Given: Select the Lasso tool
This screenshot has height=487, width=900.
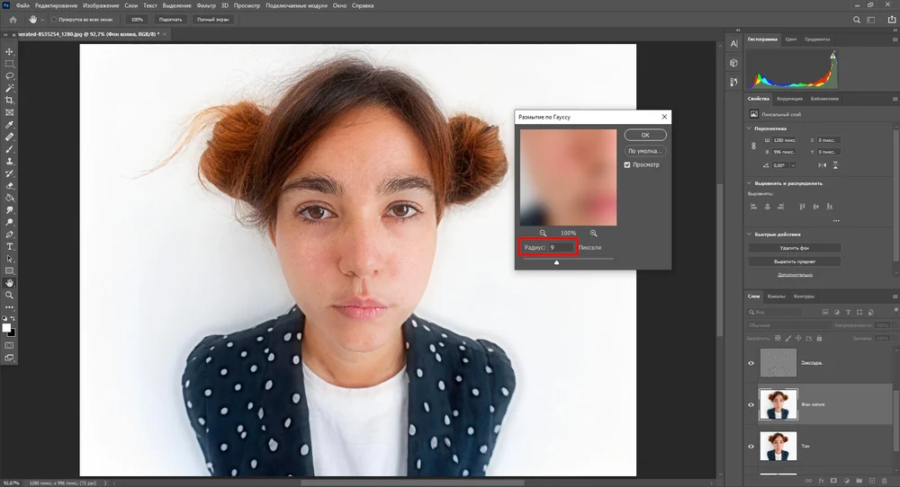Looking at the screenshot, I should coord(9,75).
